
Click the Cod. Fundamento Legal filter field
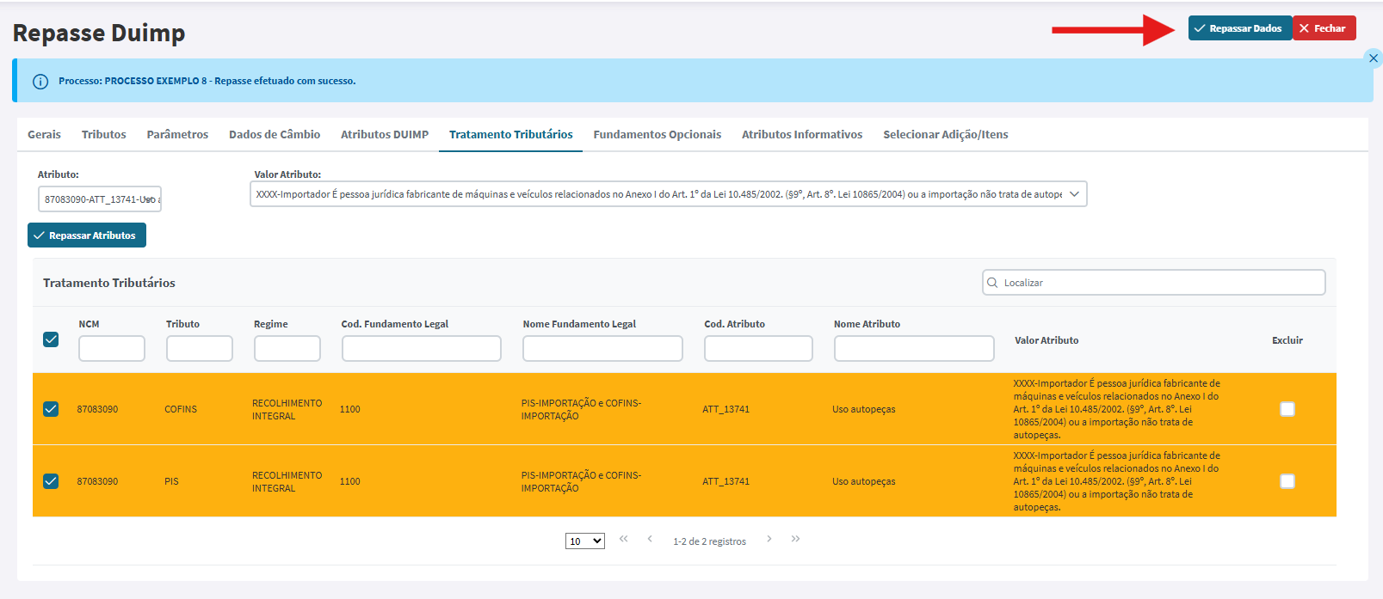[422, 349]
